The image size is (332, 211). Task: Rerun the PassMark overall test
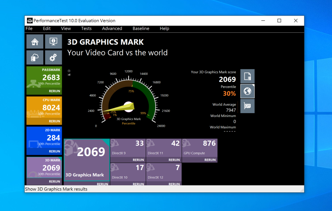(54, 91)
